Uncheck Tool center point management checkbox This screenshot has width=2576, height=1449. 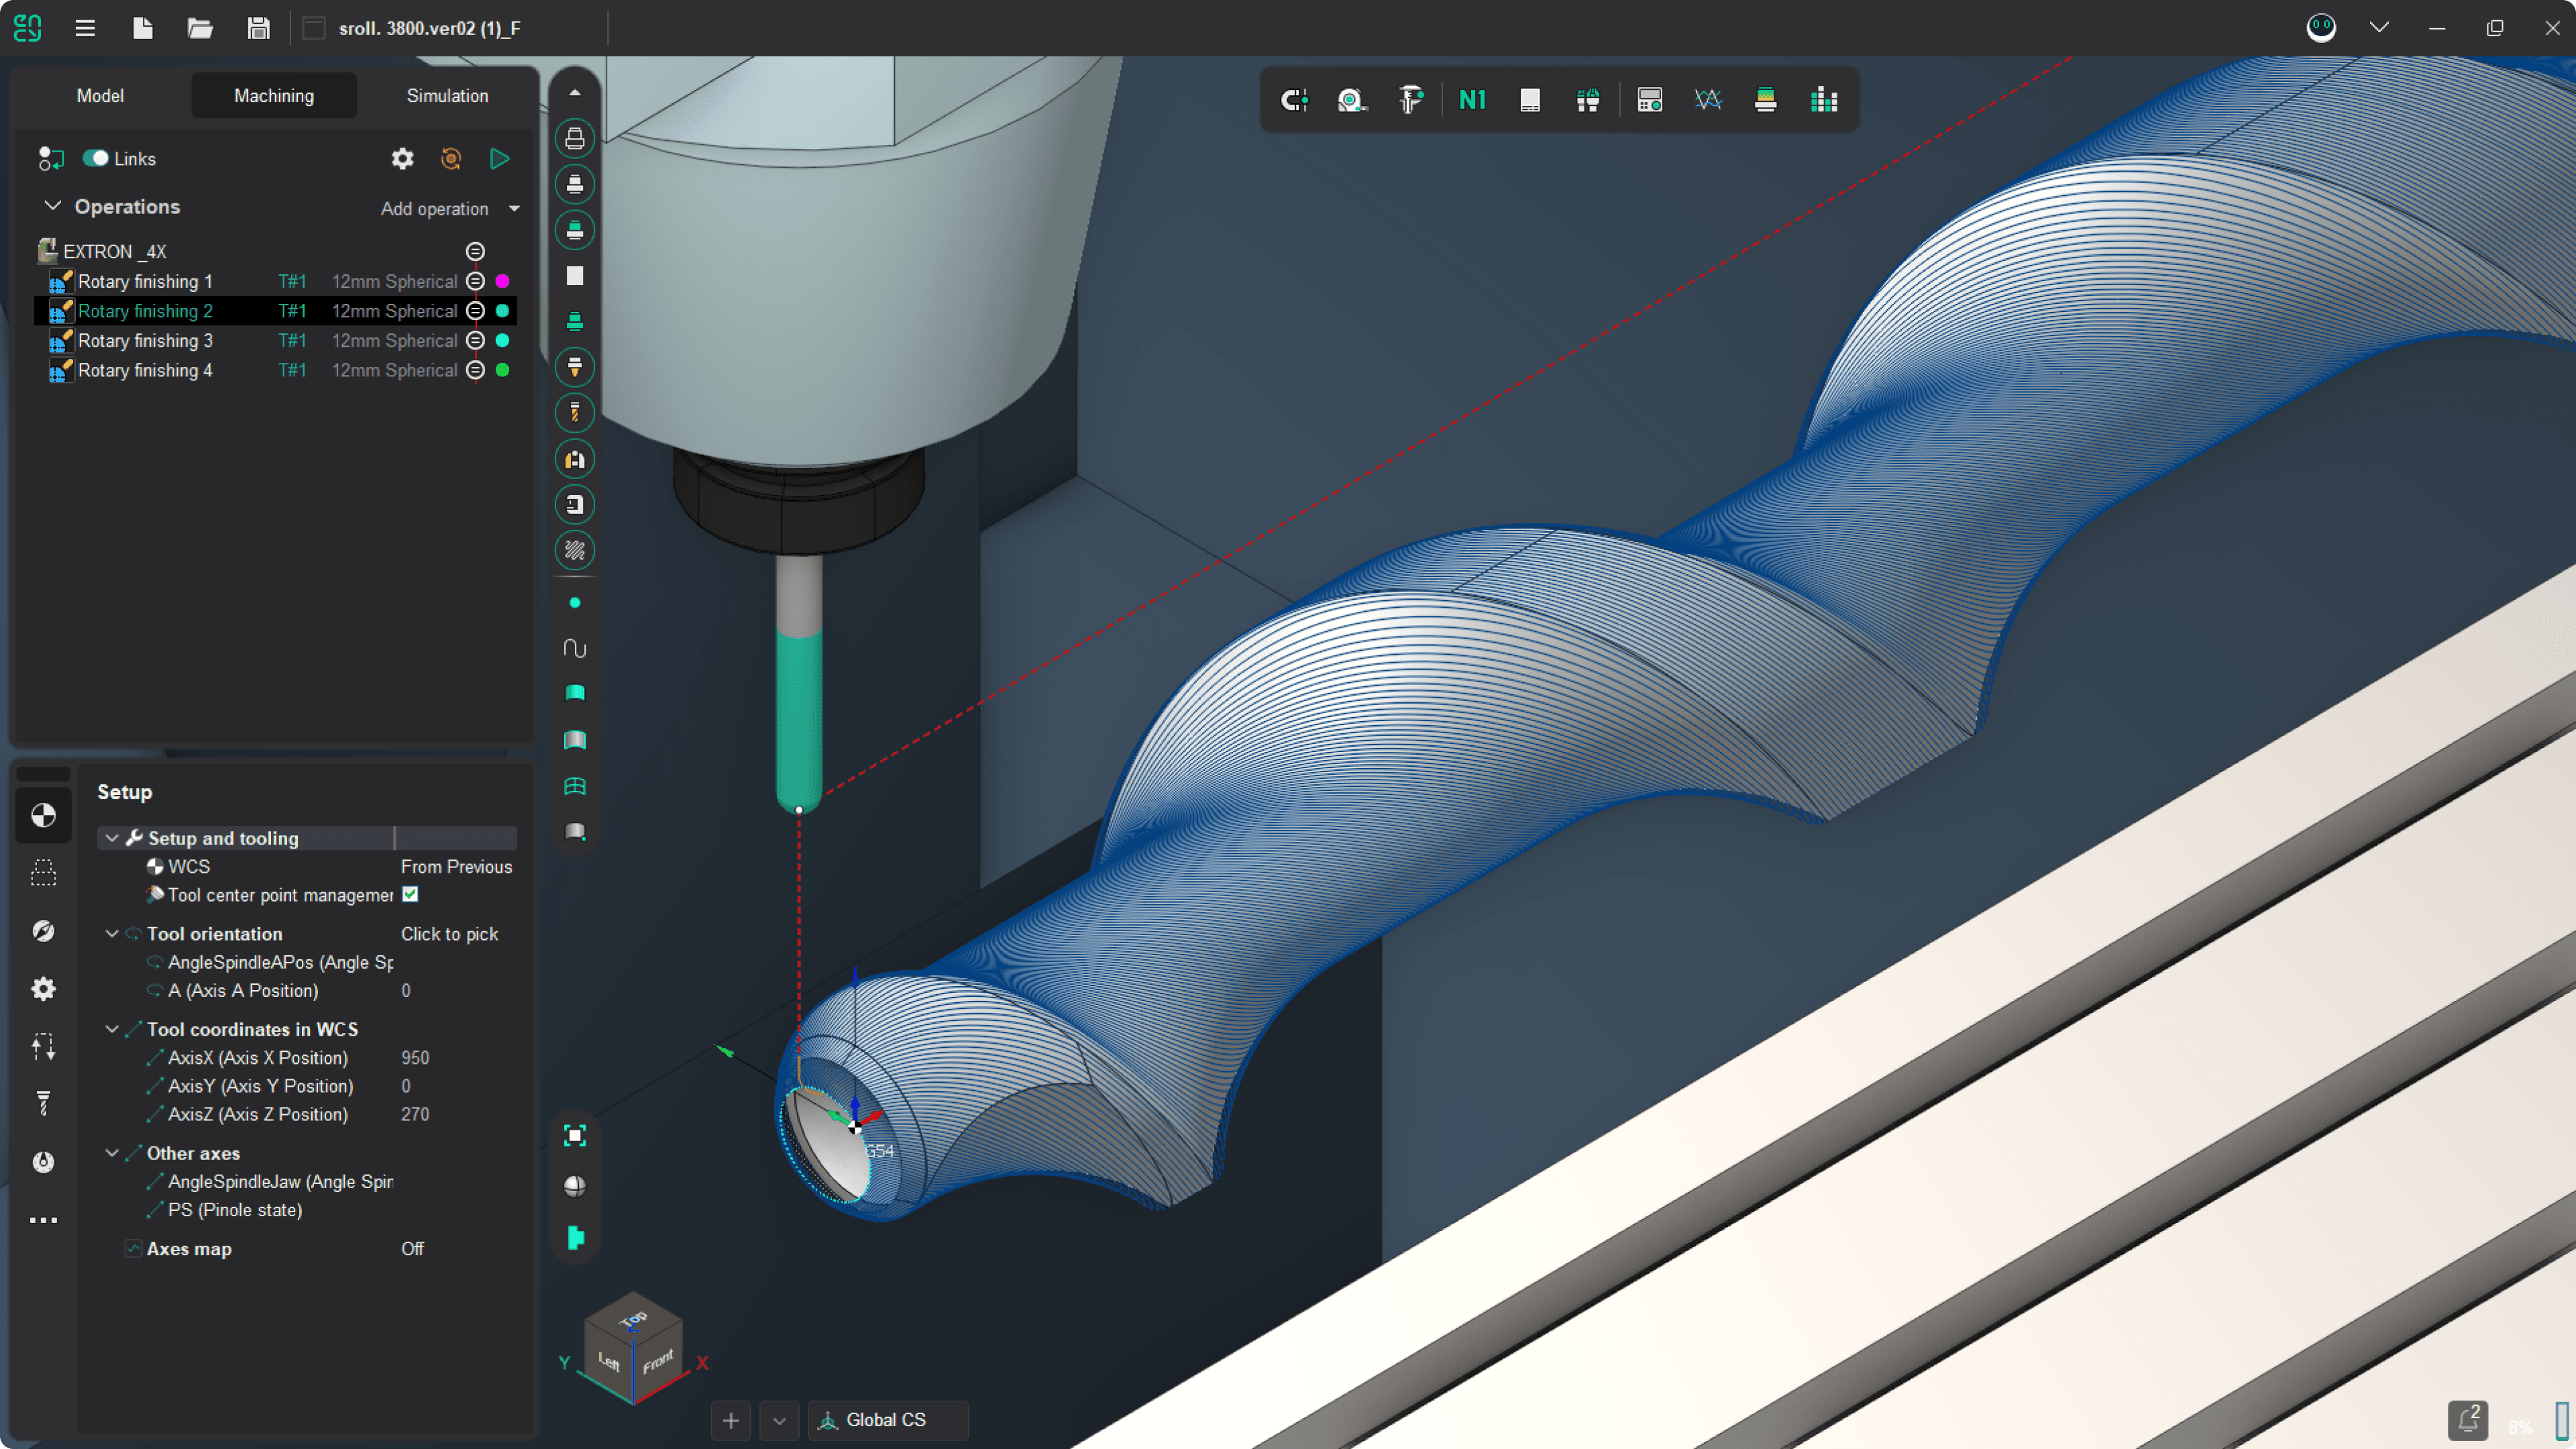click(410, 894)
